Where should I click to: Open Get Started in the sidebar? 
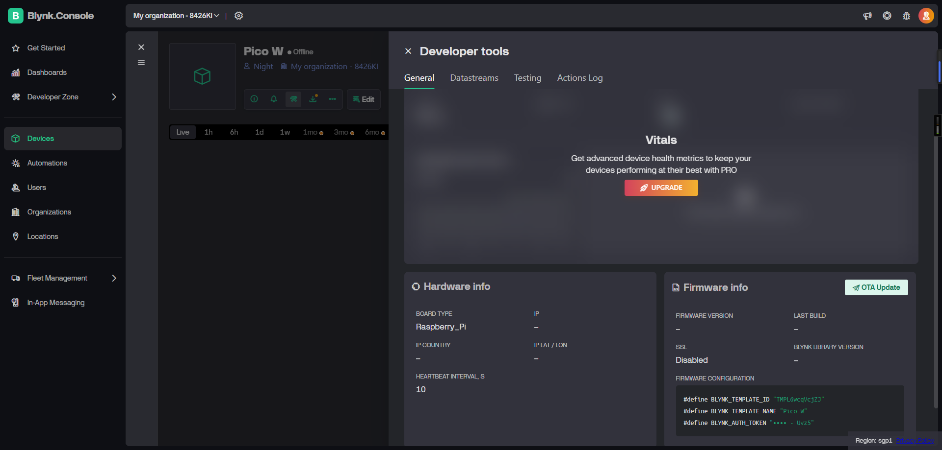(x=63, y=48)
